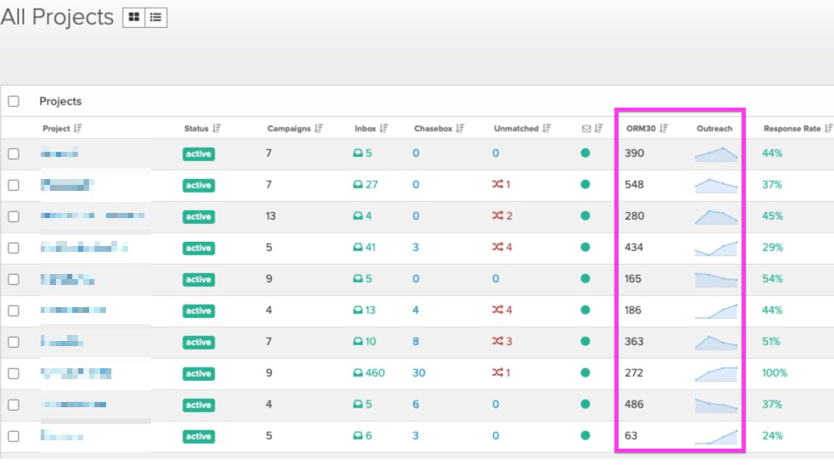Check row with ORM30 390

click(x=14, y=154)
